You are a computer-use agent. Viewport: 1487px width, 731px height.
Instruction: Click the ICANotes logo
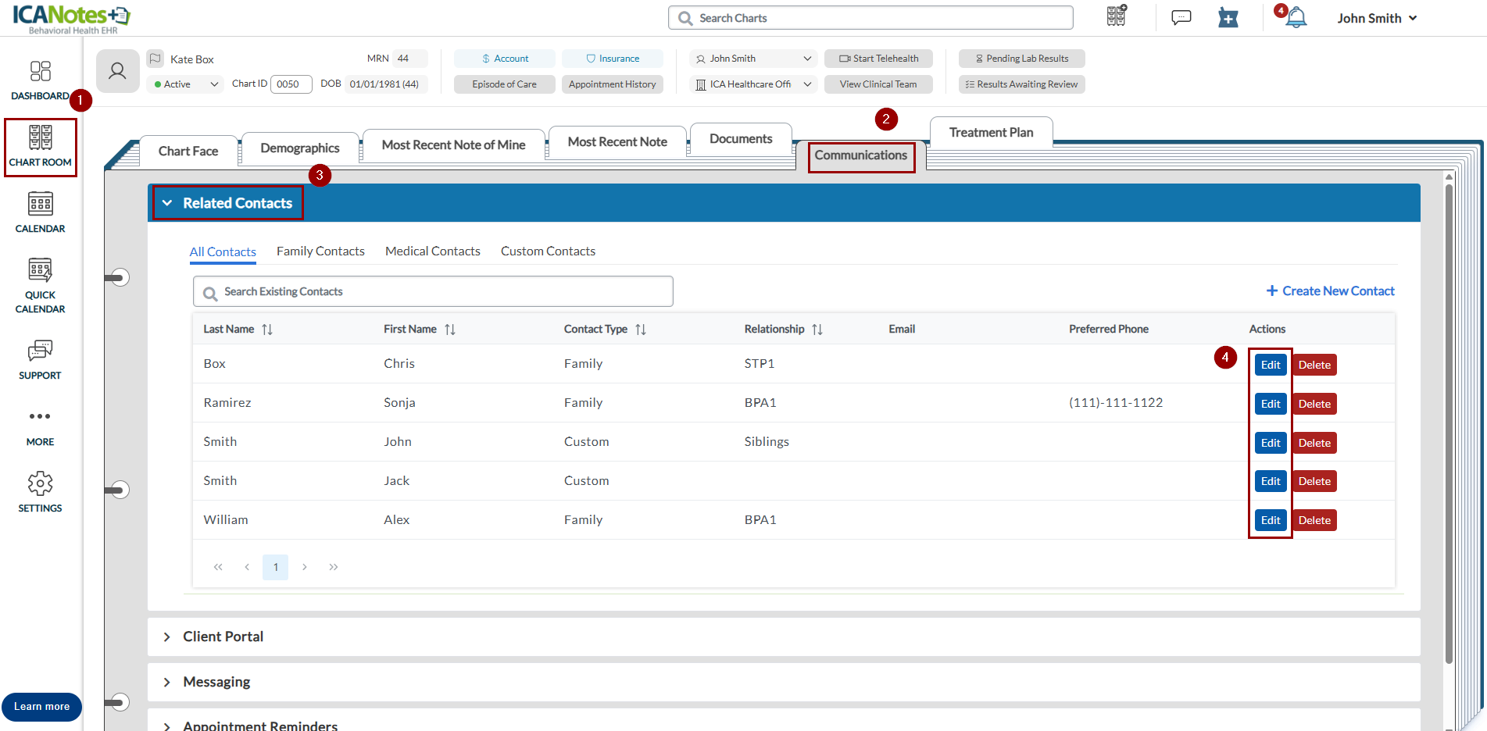[72, 19]
